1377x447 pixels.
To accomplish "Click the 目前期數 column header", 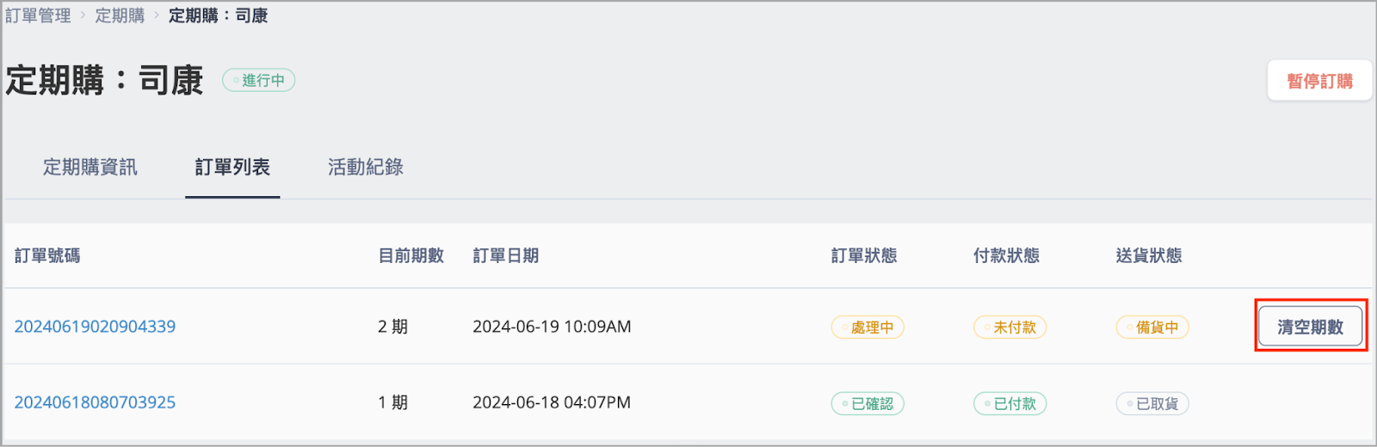I will (411, 255).
